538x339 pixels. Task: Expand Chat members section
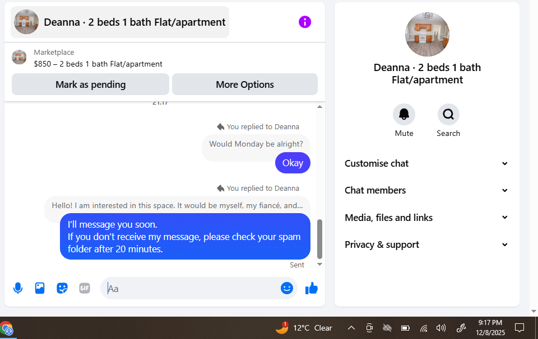tap(426, 190)
